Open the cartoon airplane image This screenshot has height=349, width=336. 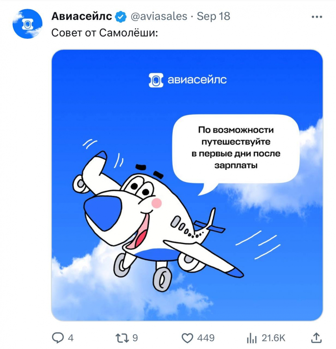[187, 185]
